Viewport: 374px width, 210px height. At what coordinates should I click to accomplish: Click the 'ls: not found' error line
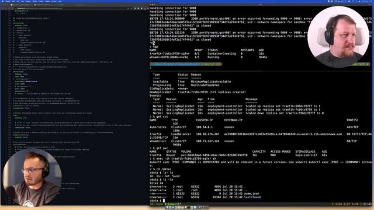(165, 176)
